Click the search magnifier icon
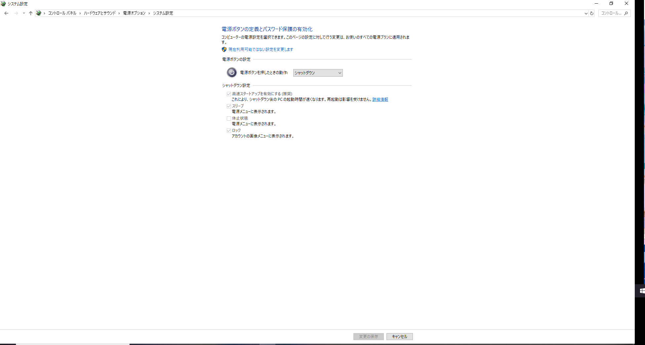Screen dimensions: 645x345 626,13
